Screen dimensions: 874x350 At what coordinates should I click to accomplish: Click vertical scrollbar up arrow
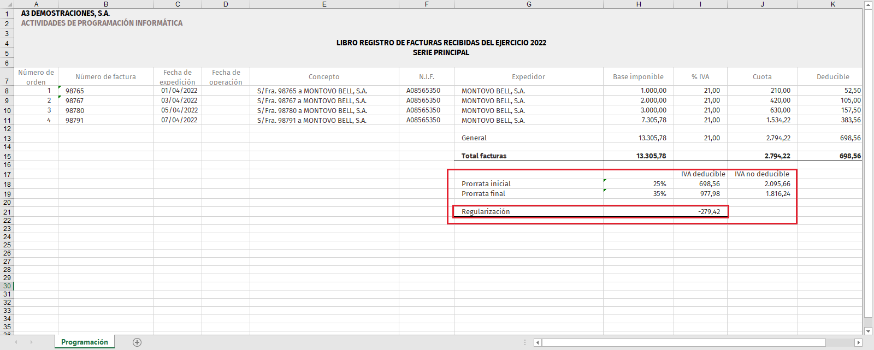pos(869,5)
